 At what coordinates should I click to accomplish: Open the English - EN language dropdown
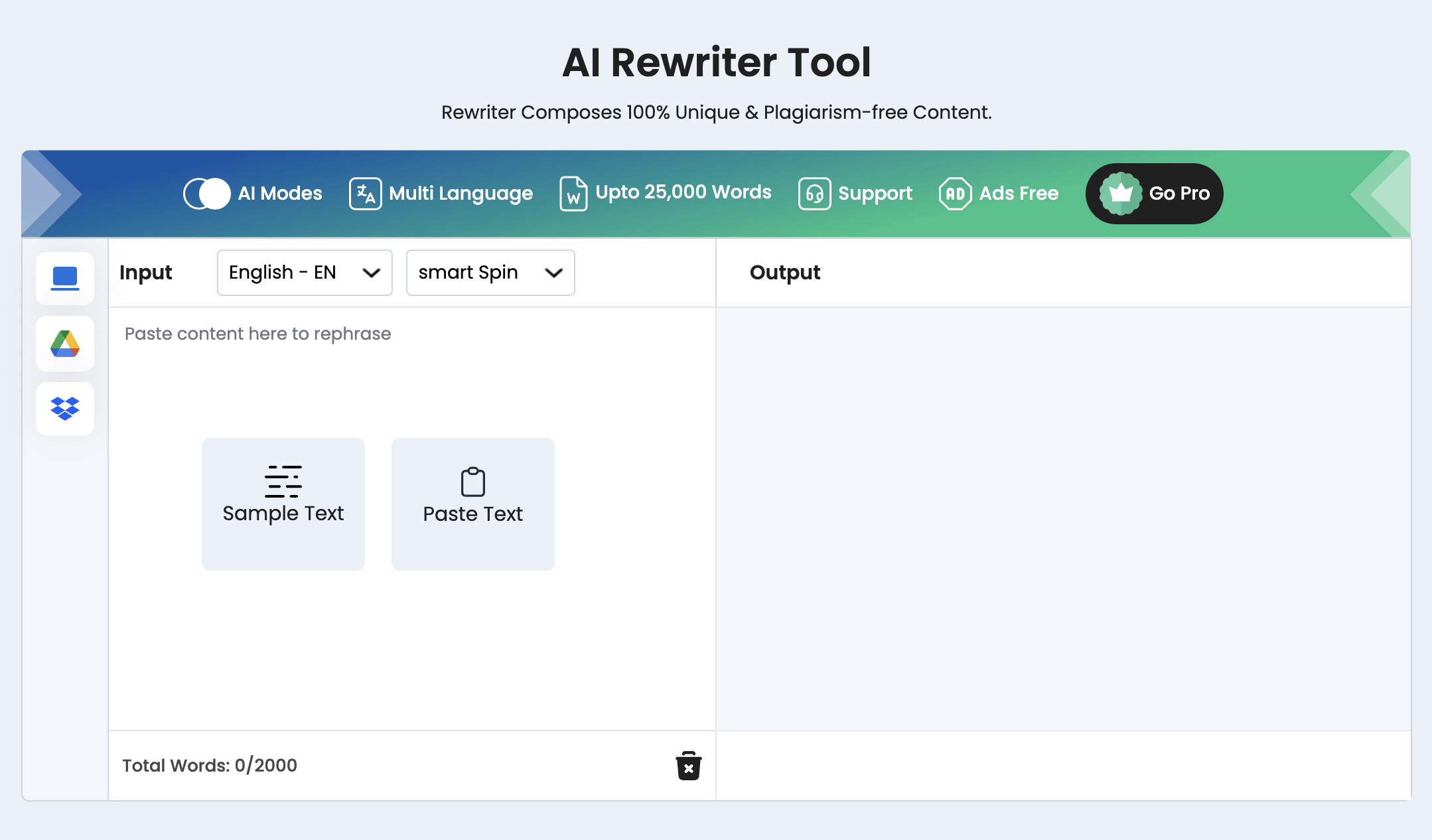[x=305, y=273]
